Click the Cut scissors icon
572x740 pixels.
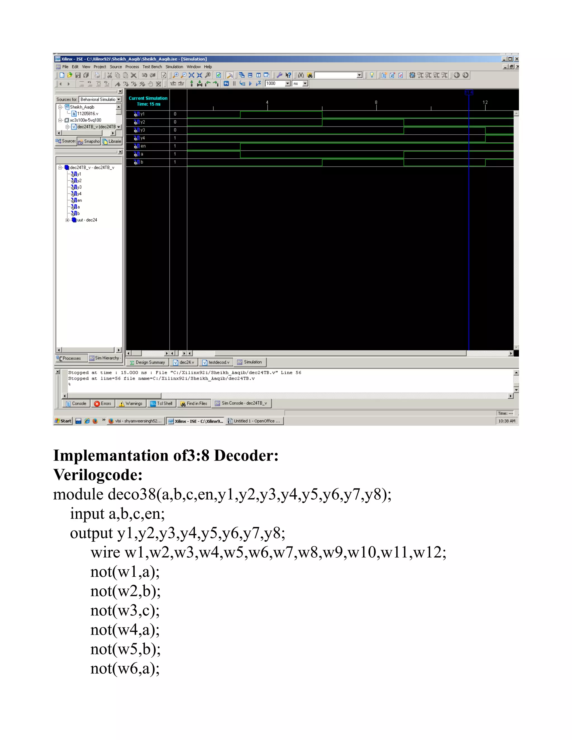point(109,75)
